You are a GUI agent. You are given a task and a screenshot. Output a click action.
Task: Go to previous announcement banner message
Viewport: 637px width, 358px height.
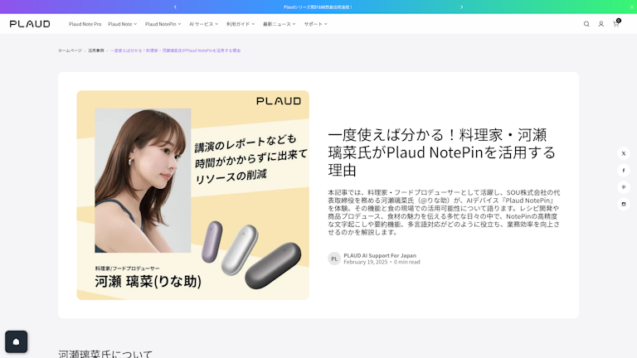coord(175,7)
